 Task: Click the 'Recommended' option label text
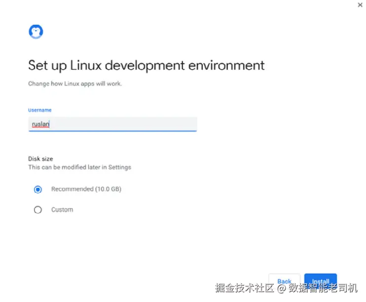tap(72, 189)
